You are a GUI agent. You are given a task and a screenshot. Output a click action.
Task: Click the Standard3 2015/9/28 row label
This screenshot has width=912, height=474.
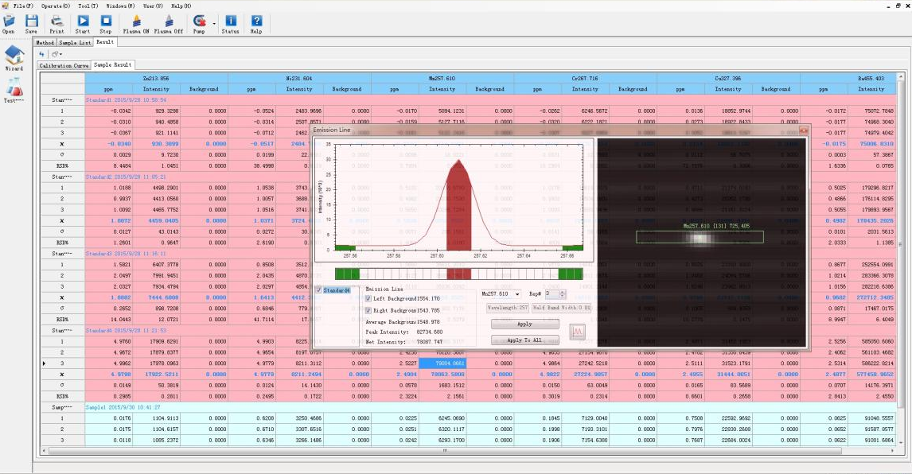pos(127,254)
